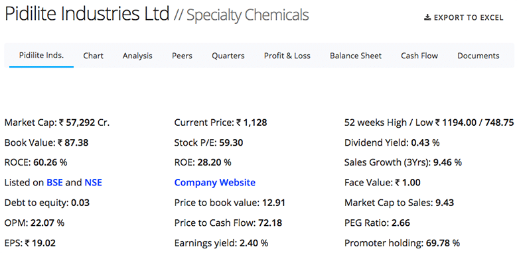Export company data to Excel

tap(464, 17)
